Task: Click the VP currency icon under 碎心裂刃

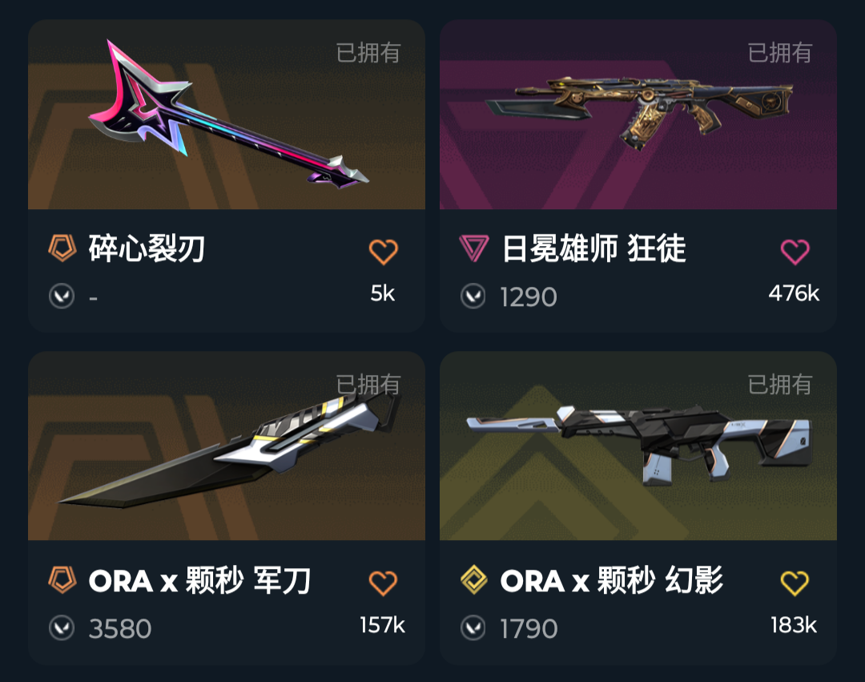Action: [x=61, y=296]
